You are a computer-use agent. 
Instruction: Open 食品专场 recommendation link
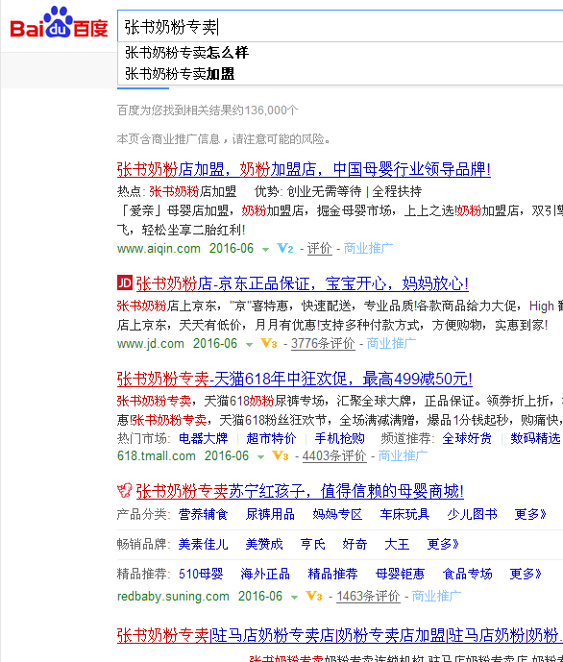pos(468,574)
